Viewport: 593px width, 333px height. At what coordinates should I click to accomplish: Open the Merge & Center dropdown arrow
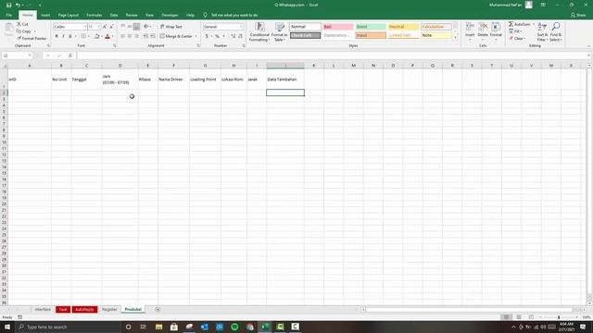196,36
